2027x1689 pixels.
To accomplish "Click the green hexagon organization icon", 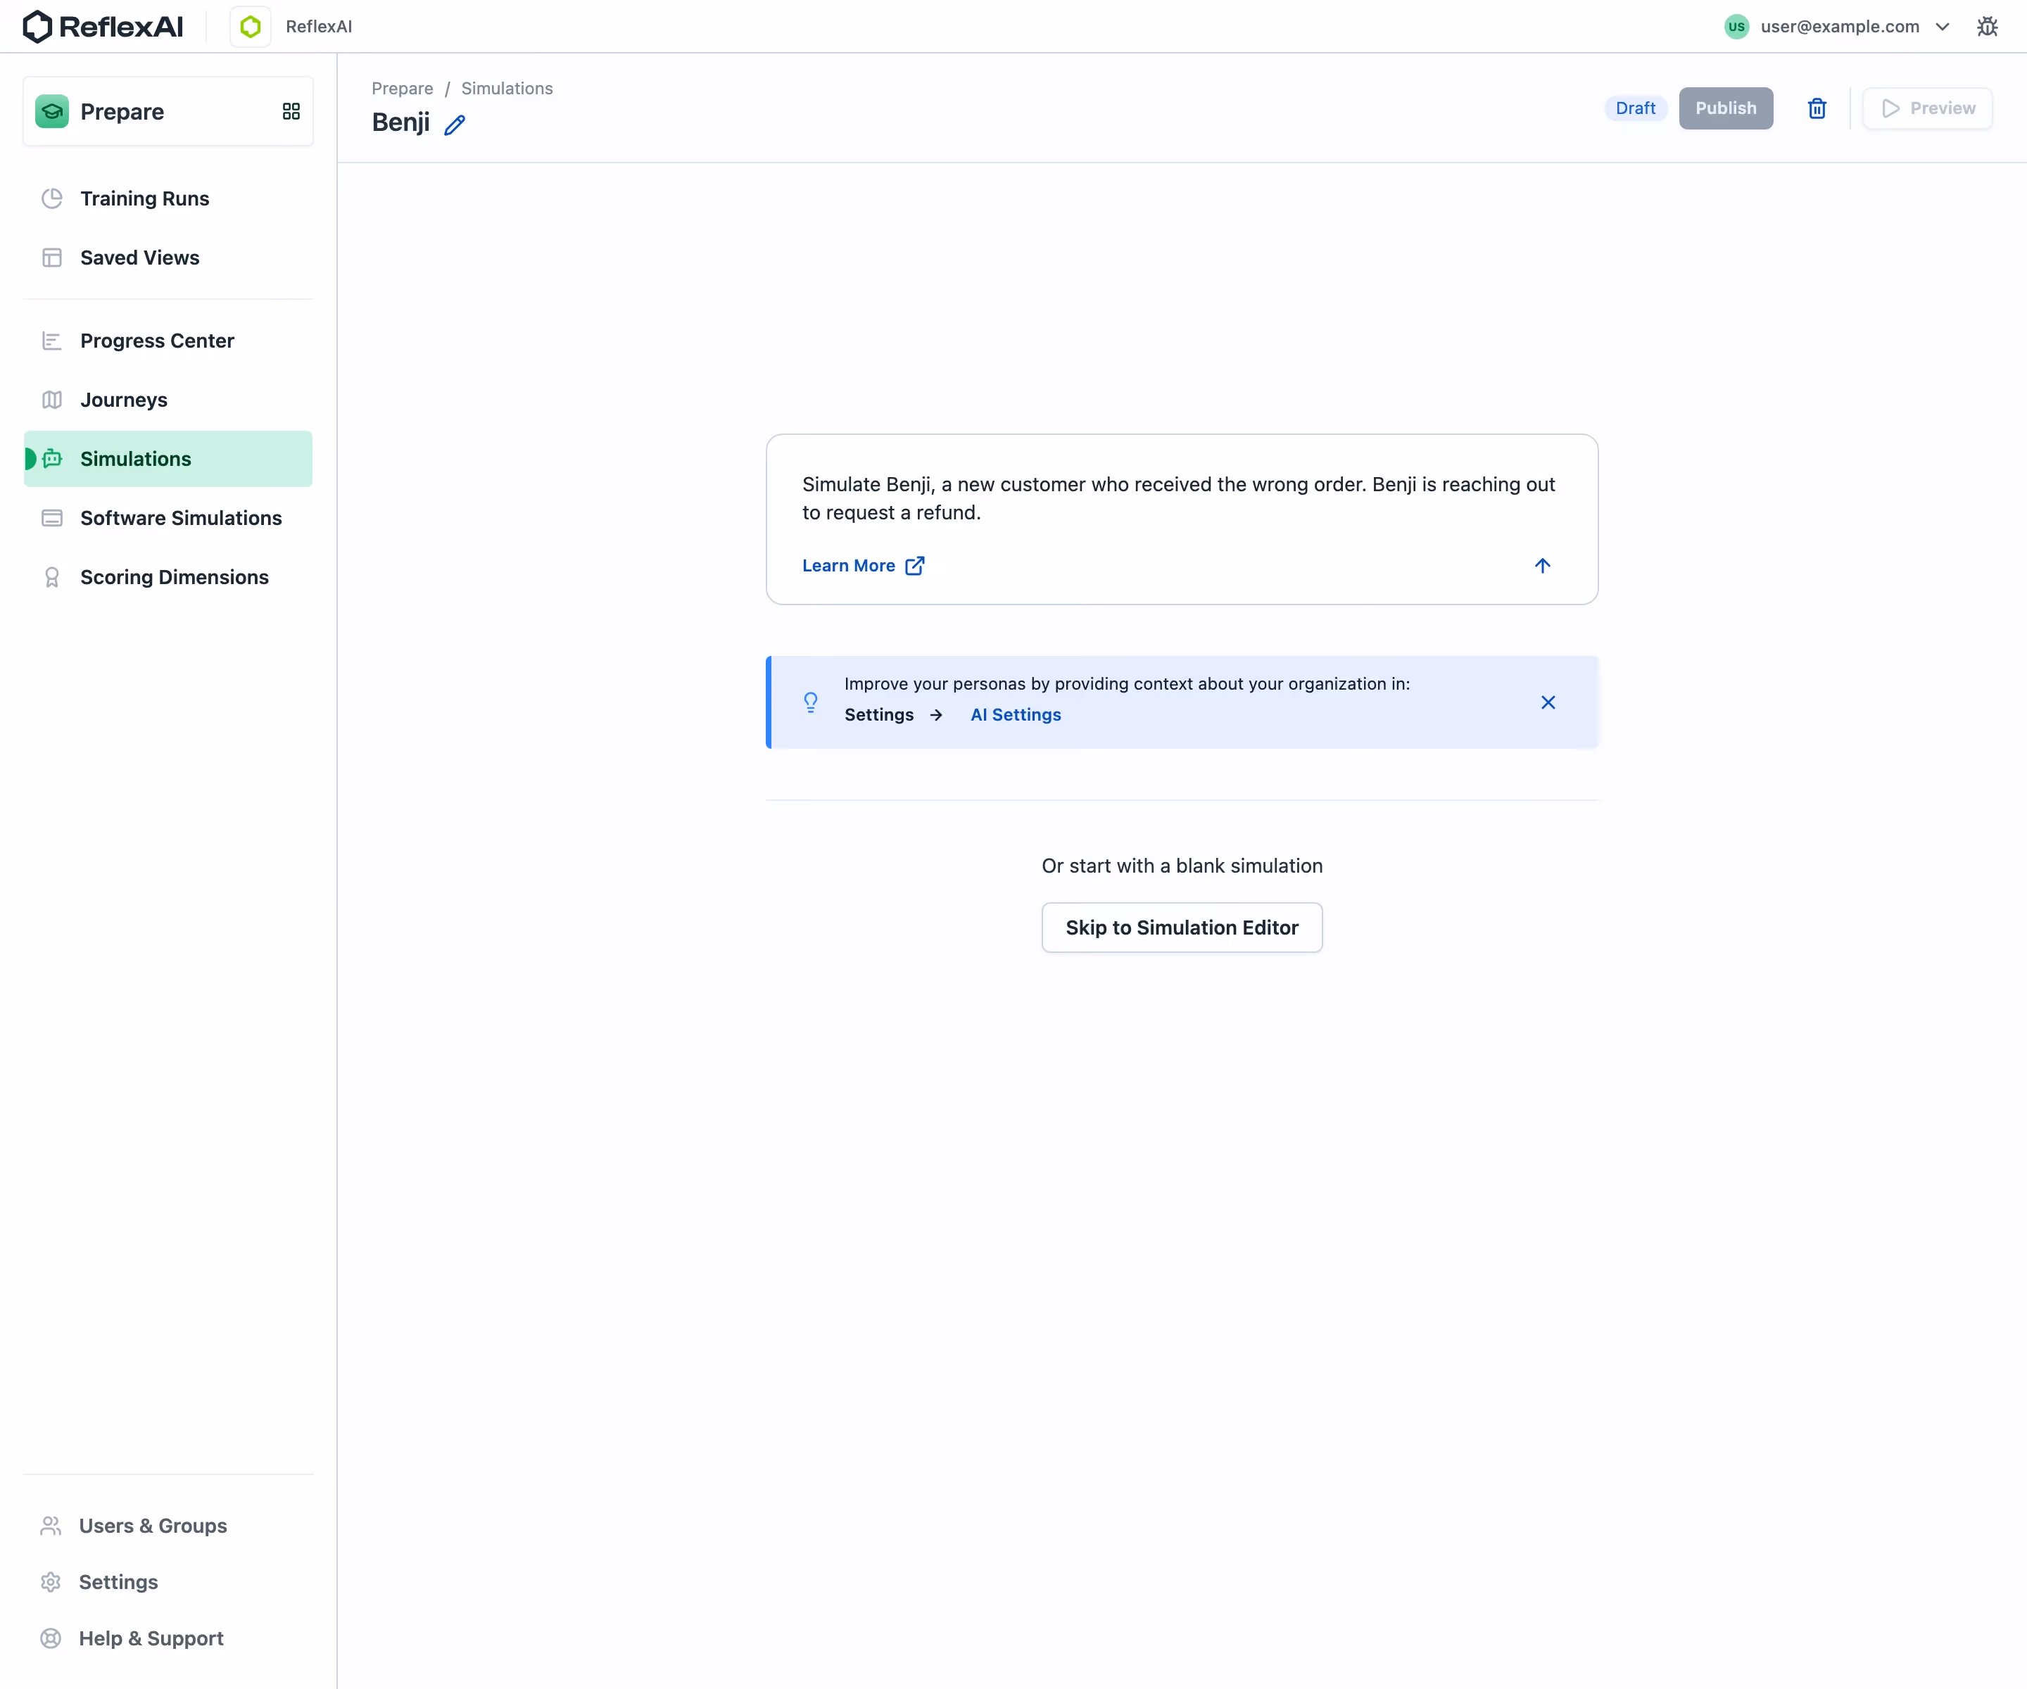I will (x=251, y=26).
